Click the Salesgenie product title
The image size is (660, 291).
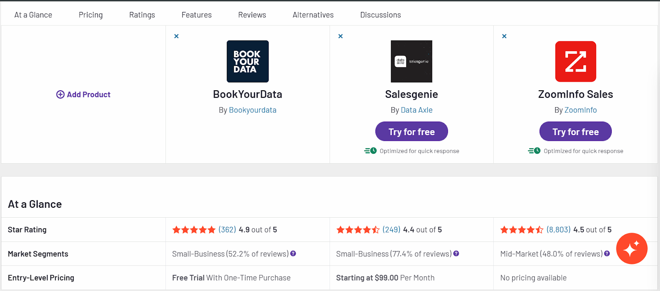412,94
